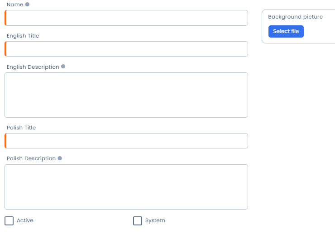The width and height of the screenshot is (335, 234).
Task: Click inside the Polish Description textarea
Action: click(126, 187)
